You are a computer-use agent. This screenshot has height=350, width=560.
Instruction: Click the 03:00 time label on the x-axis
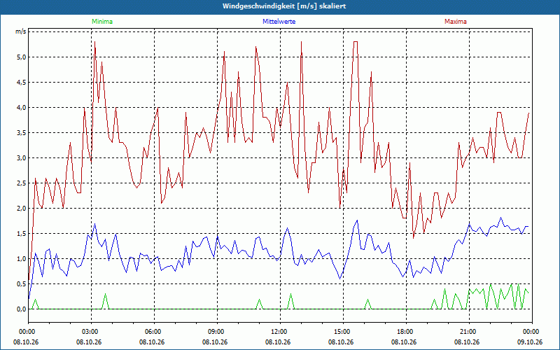[x=91, y=332]
